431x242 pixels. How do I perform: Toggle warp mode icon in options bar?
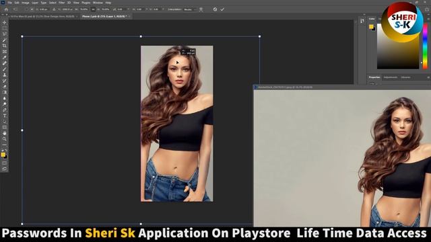(x=201, y=9)
